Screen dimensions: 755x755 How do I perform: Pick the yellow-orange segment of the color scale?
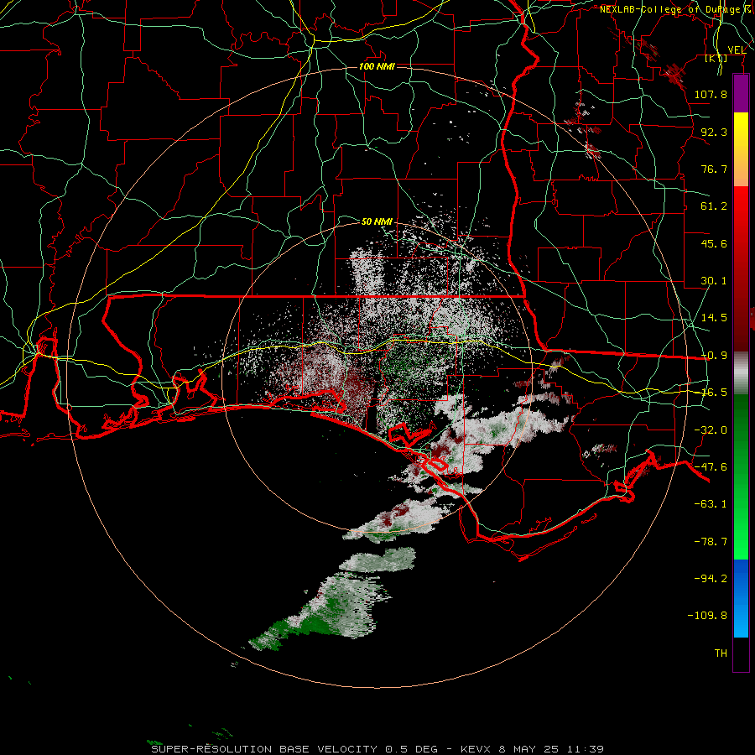tap(741, 149)
